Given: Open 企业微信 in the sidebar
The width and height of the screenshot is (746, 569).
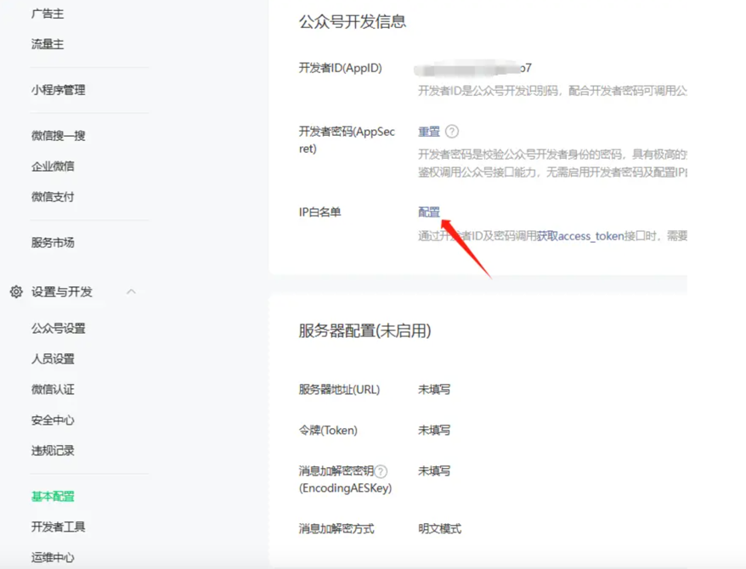Looking at the screenshot, I should point(53,166).
